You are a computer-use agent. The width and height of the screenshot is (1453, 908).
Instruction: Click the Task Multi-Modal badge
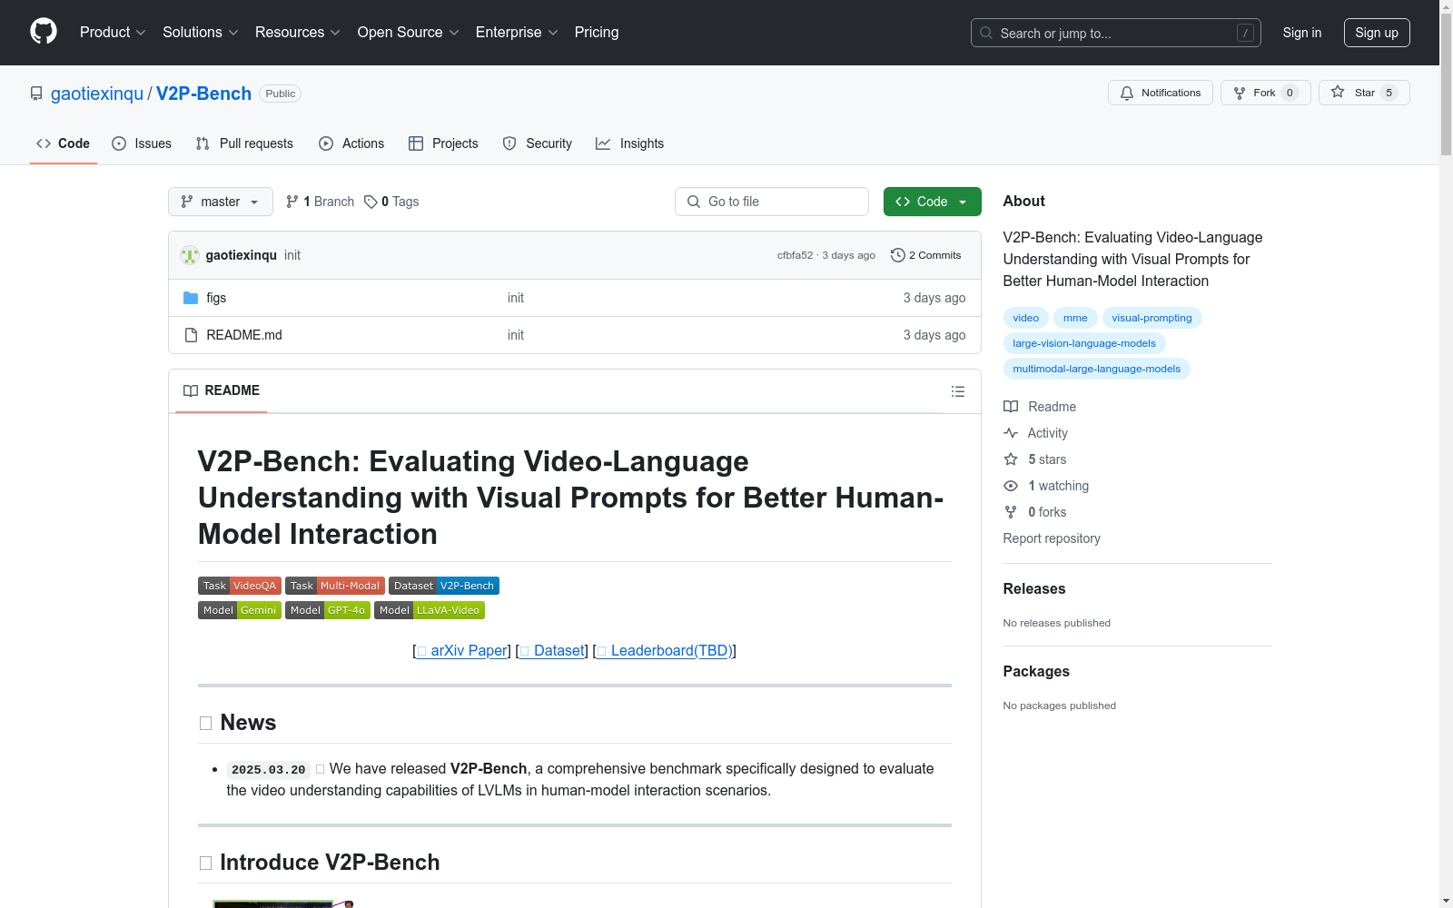click(x=335, y=586)
